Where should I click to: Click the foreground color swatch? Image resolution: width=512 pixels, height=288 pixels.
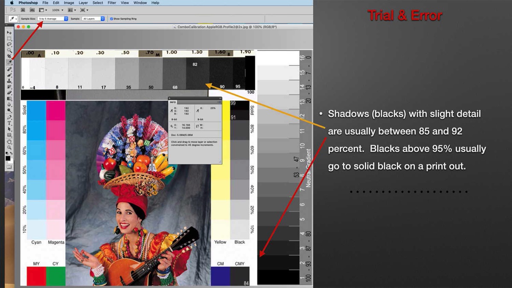tap(8, 158)
